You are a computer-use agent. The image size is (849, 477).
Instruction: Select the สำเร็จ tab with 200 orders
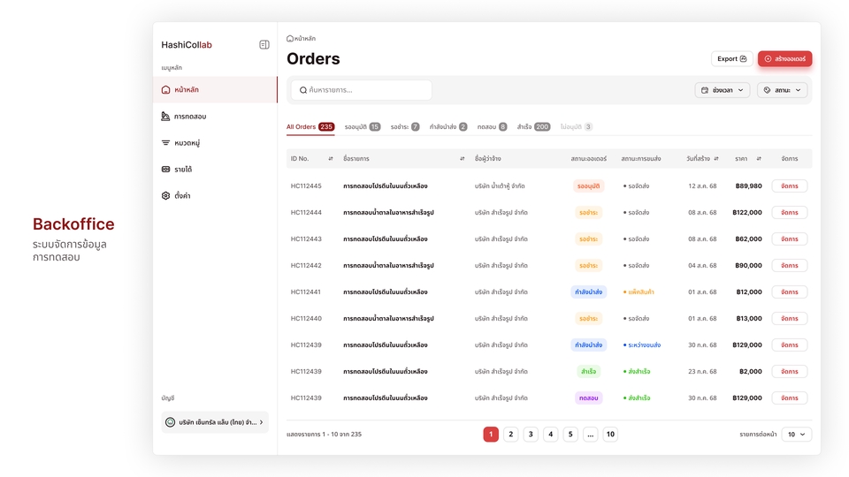[x=532, y=127]
